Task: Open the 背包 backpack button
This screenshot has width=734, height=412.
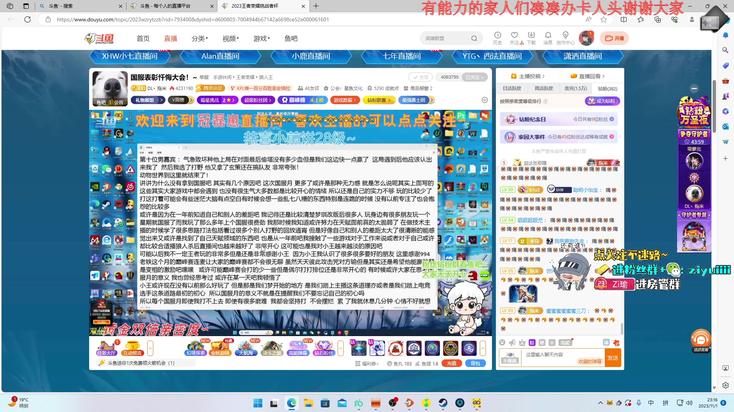Action: click(x=475, y=363)
